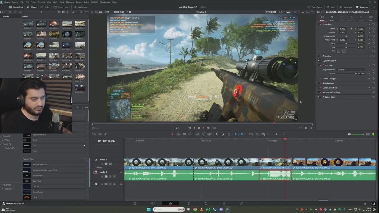The image size is (379, 213).
Task: Activate the Blade edit mode tool
Action: point(184,134)
